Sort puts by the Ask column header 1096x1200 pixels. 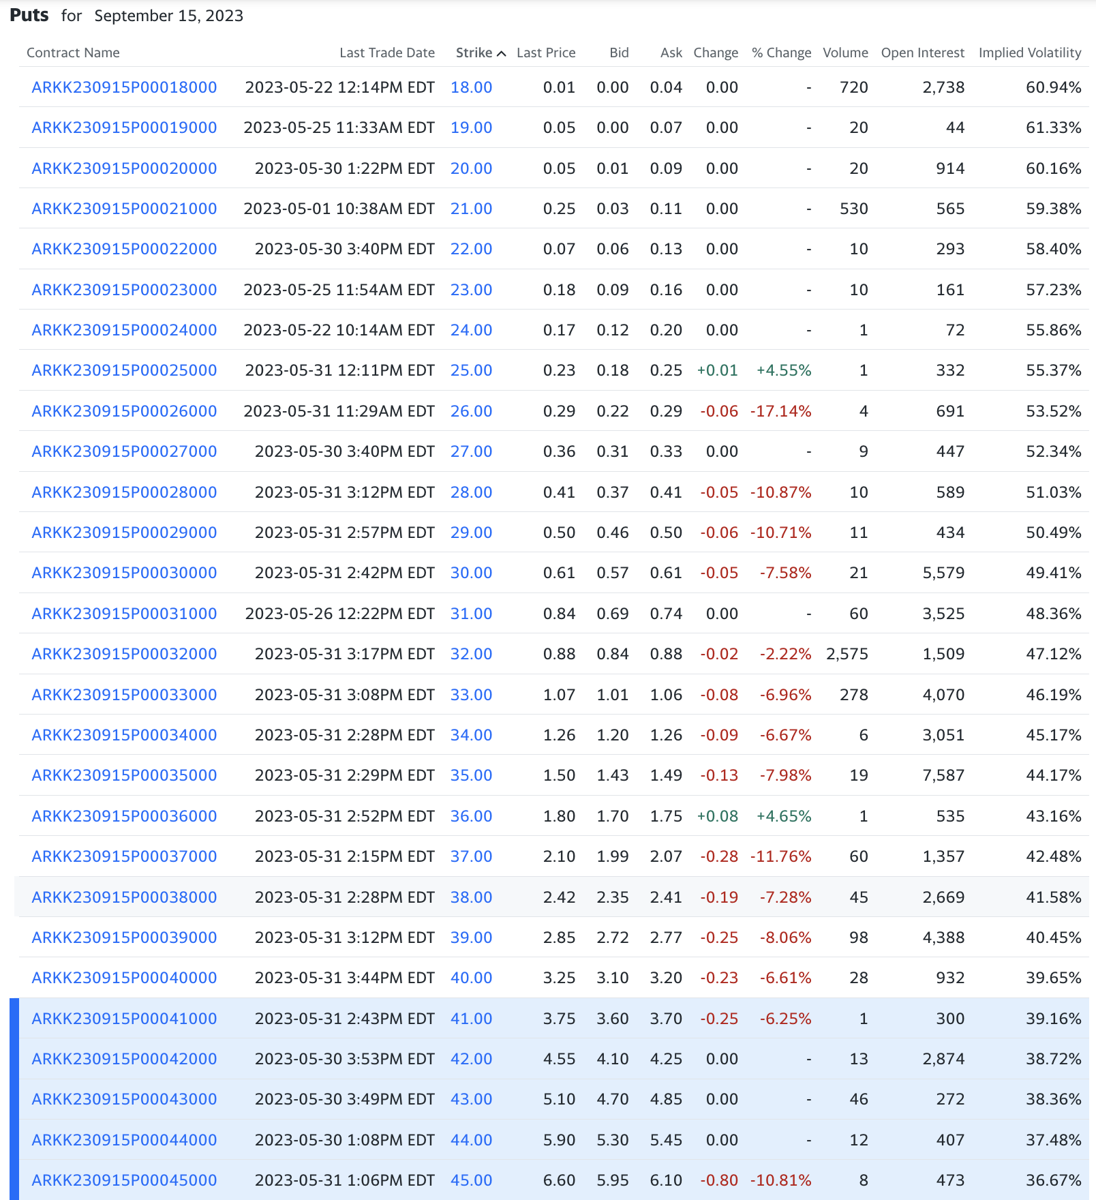(669, 52)
